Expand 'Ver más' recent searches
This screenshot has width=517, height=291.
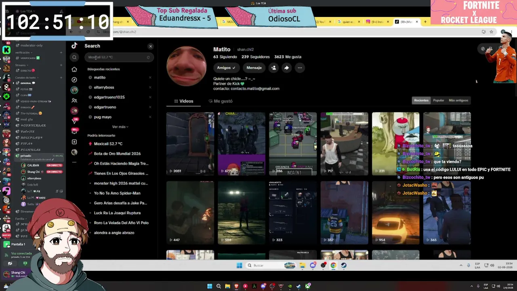[120, 127]
